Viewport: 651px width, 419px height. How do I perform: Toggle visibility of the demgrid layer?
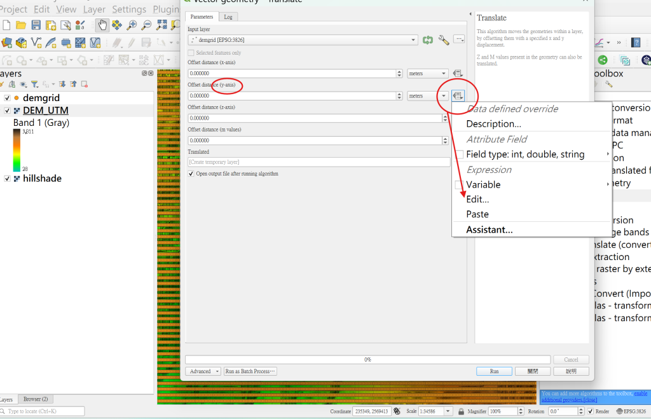pos(7,98)
